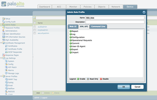Click the search magnifier icon

[34, 18]
